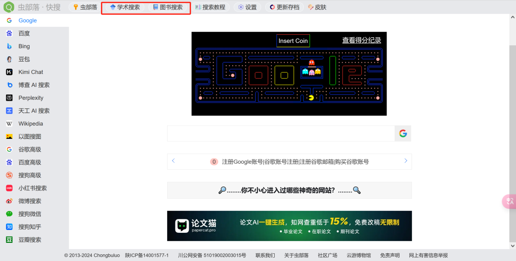Open 云游博物馆 footer link

pos(359,255)
